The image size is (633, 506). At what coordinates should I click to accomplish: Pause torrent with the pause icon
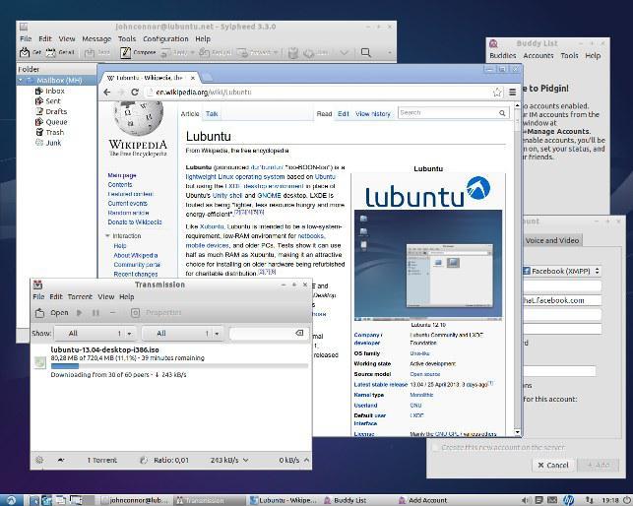95,313
